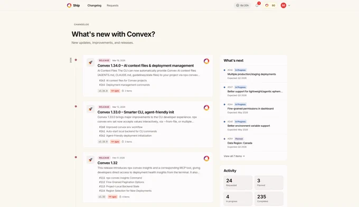Open Convex 1.34.0 release title

point(146,65)
